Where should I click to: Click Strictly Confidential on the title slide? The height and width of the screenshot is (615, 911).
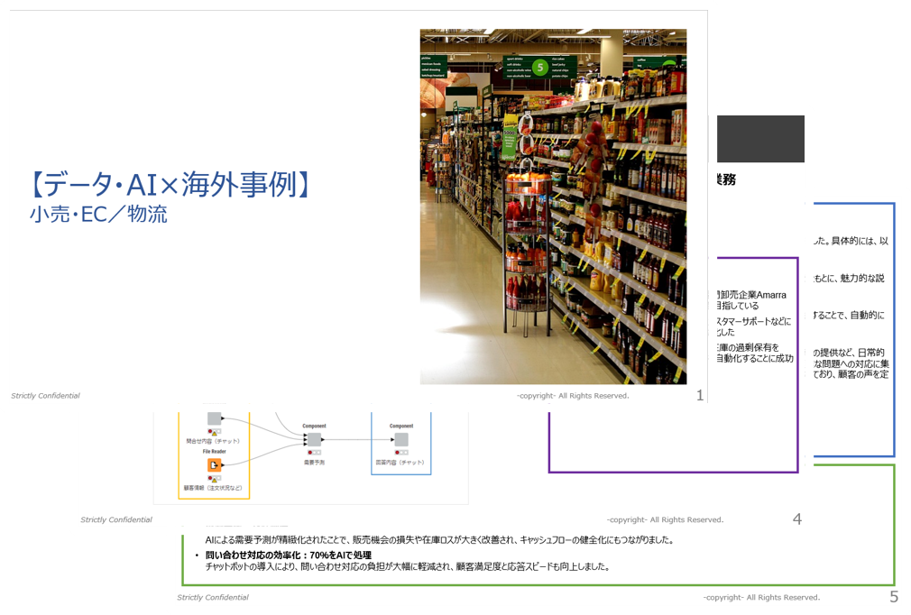pyautogui.click(x=45, y=395)
